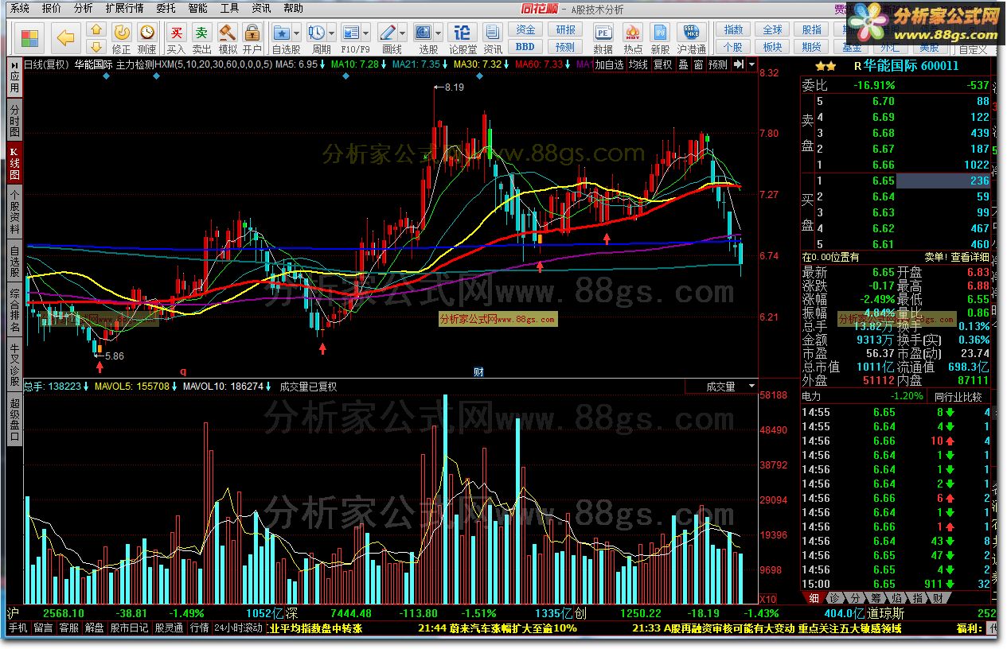Open the 沪港通 SSE HKE icon
This screenshot has height=649, width=1007.
(691, 33)
